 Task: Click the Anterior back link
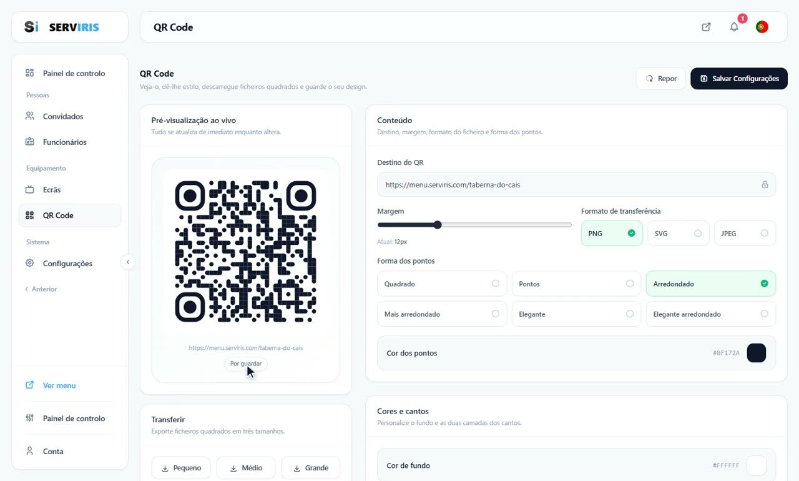click(41, 289)
